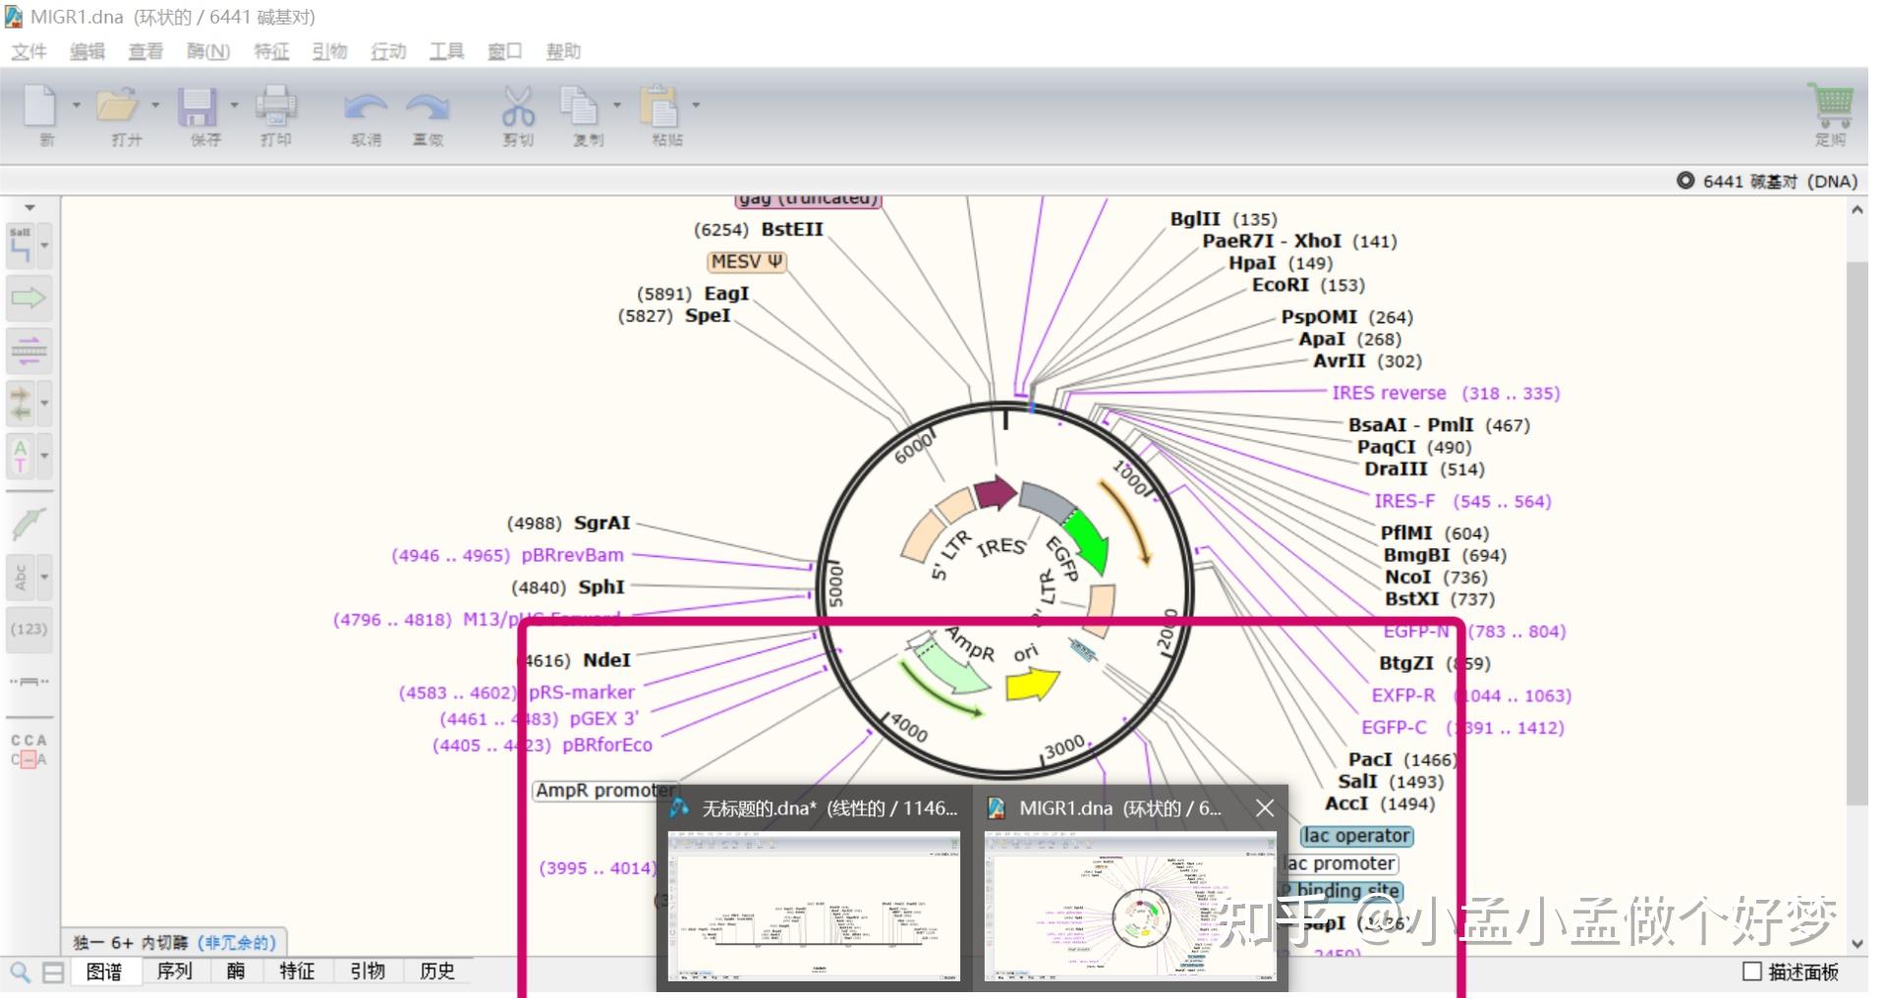Toggle the (123) numbering sidebar button
Screen dimensions: 1885x998
tap(29, 629)
